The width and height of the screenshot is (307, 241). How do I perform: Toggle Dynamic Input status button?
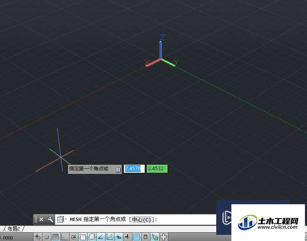tap(119, 237)
